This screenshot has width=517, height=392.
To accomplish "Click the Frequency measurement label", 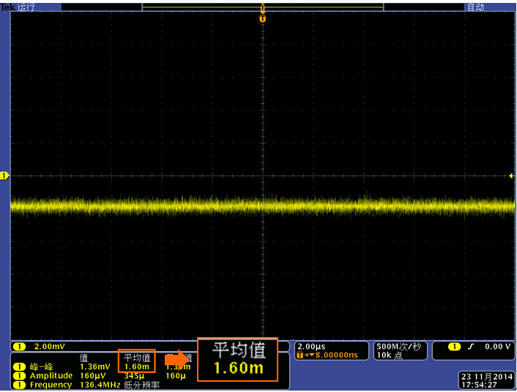I will click(51, 385).
